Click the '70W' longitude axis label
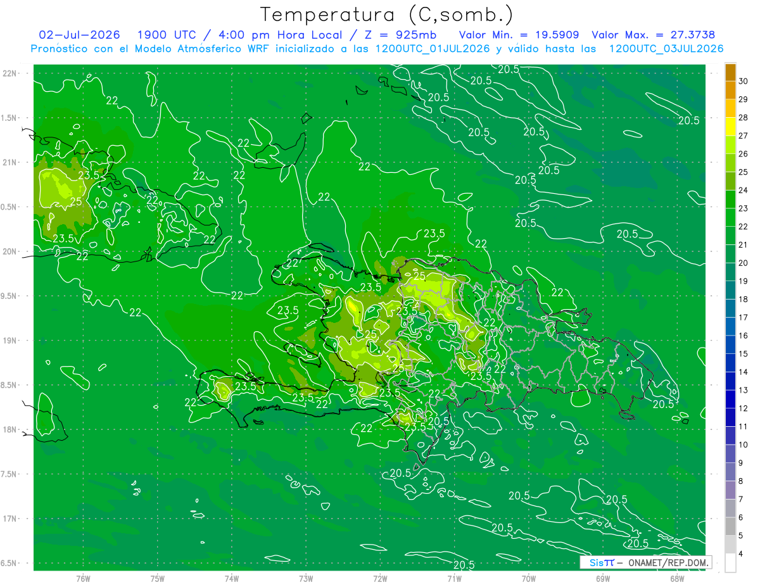Viewport: 760px width, 587px height. click(528, 579)
